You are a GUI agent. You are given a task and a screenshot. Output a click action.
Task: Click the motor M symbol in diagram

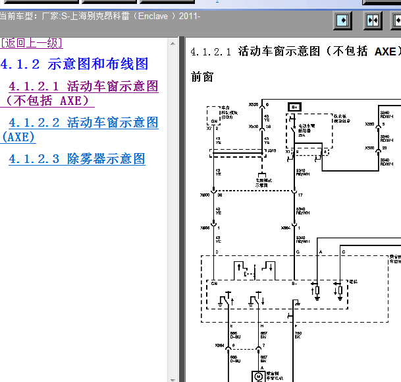pos(259,376)
